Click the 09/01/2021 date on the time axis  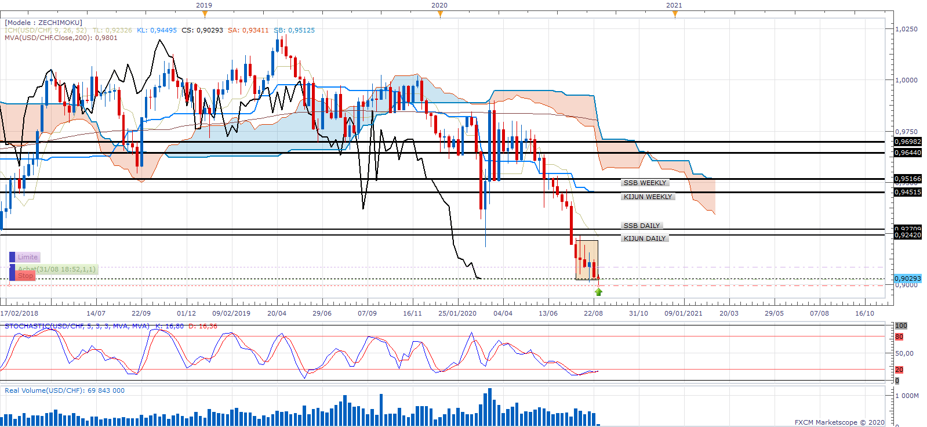click(x=684, y=313)
